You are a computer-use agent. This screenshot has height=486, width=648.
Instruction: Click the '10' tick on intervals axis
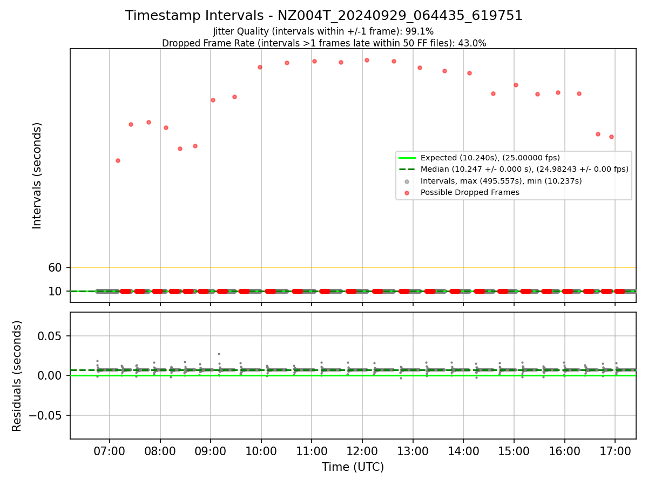pyautogui.click(x=56, y=291)
